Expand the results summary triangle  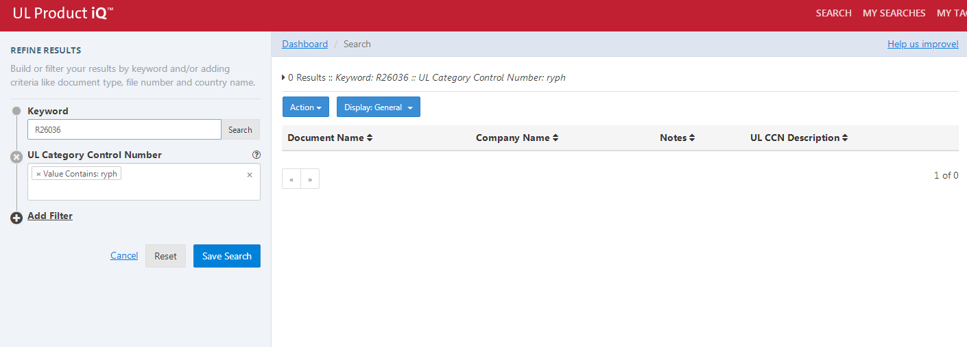coord(284,78)
